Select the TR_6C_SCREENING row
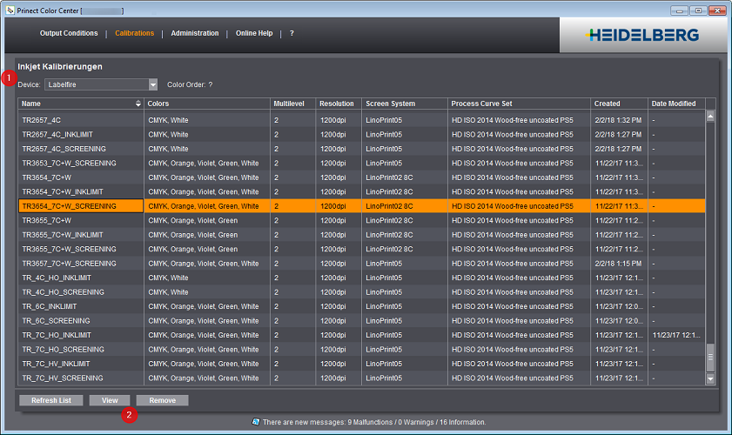Viewport: 732px width, 435px height. click(x=362, y=321)
